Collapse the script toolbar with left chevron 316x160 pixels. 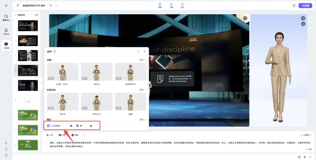click(84, 135)
